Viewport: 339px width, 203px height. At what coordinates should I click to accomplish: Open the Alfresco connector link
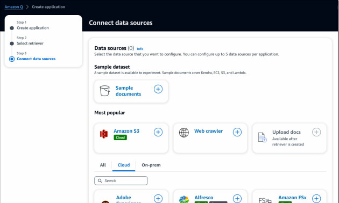pos(203,198)
